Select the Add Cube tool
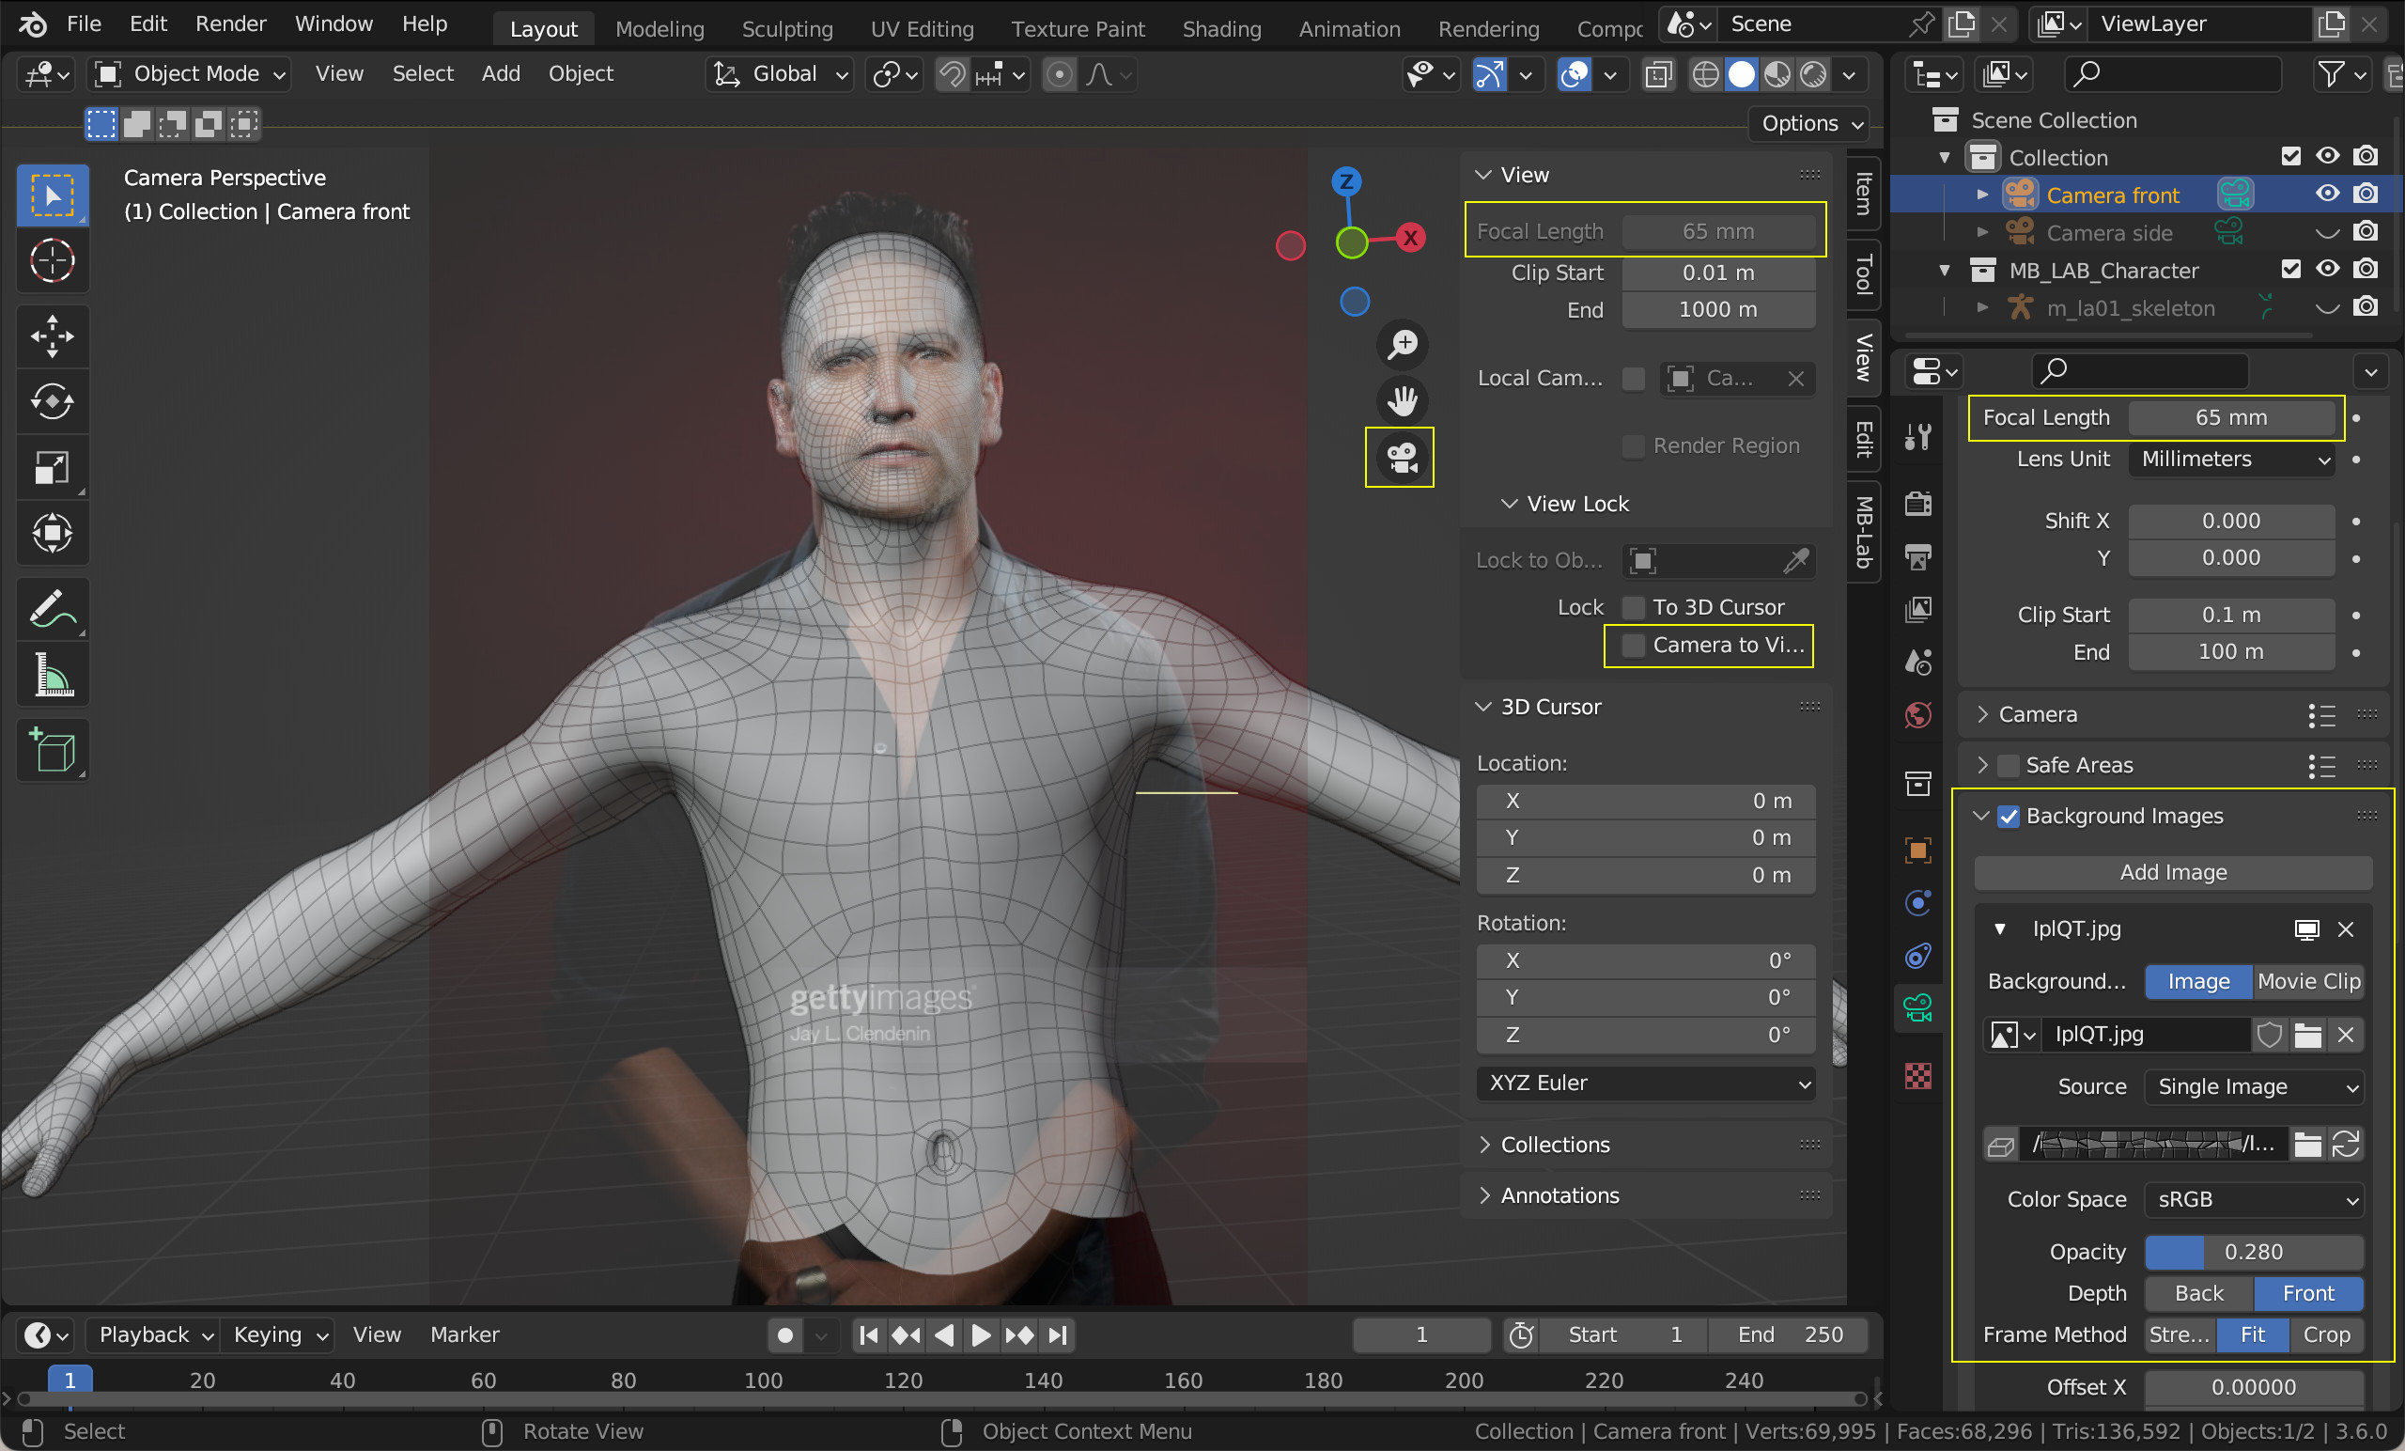This screenshot has width=2405, height=1451. [x=52, y=750]
